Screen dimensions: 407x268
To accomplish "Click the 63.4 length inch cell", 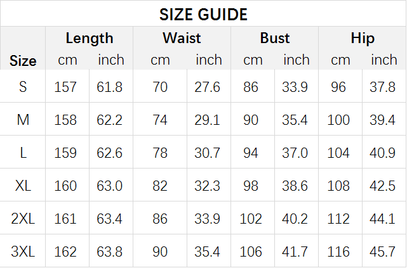I will pyautogui.click(x=109, y=219).
